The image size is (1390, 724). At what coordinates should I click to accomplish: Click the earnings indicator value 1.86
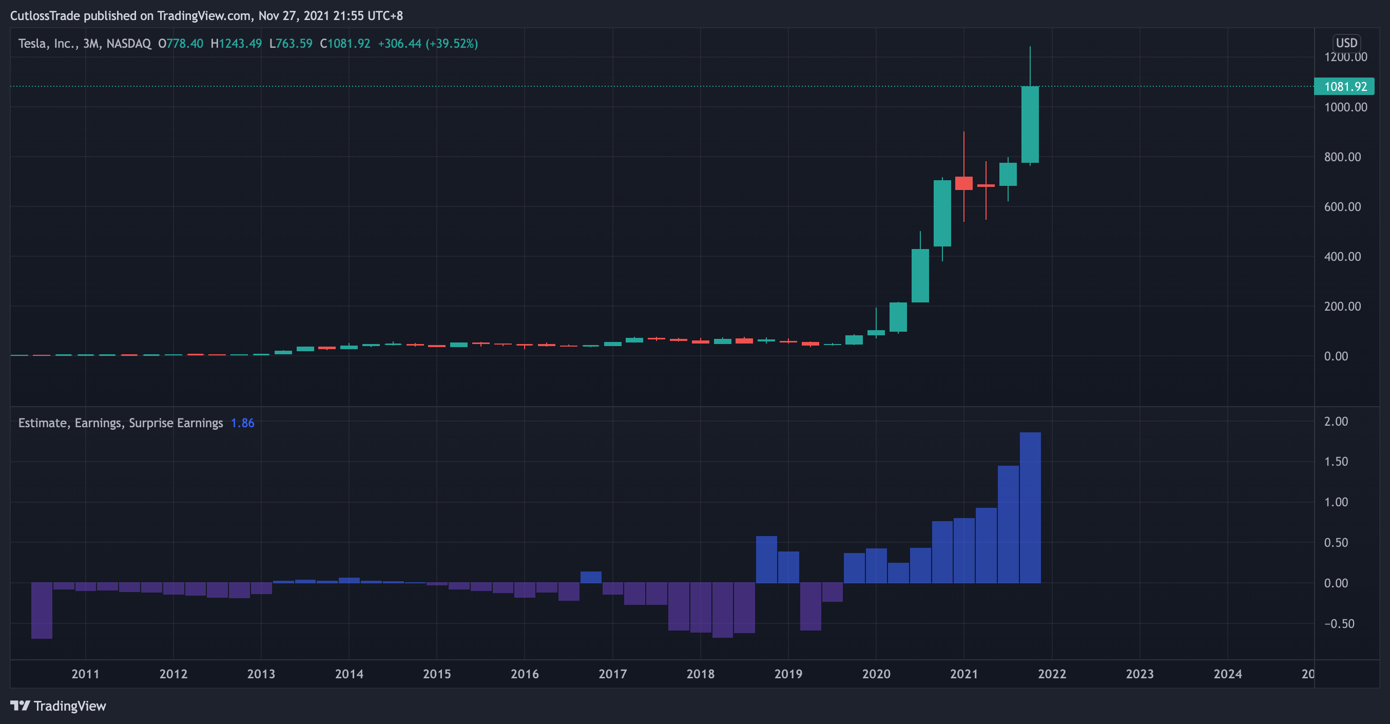(242, 423)
